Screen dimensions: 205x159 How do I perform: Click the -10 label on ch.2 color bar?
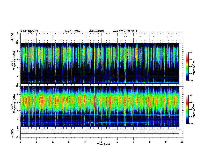(191, 124)
